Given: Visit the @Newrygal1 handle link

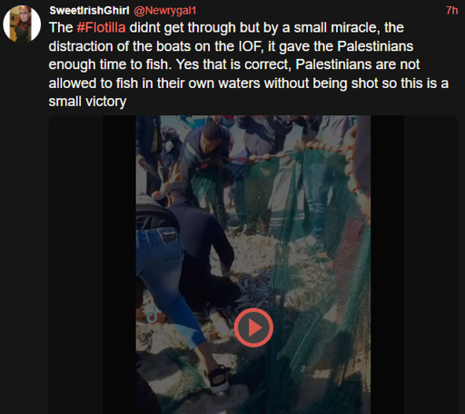Looking at the screenshot, I should [x=165, y=11].
